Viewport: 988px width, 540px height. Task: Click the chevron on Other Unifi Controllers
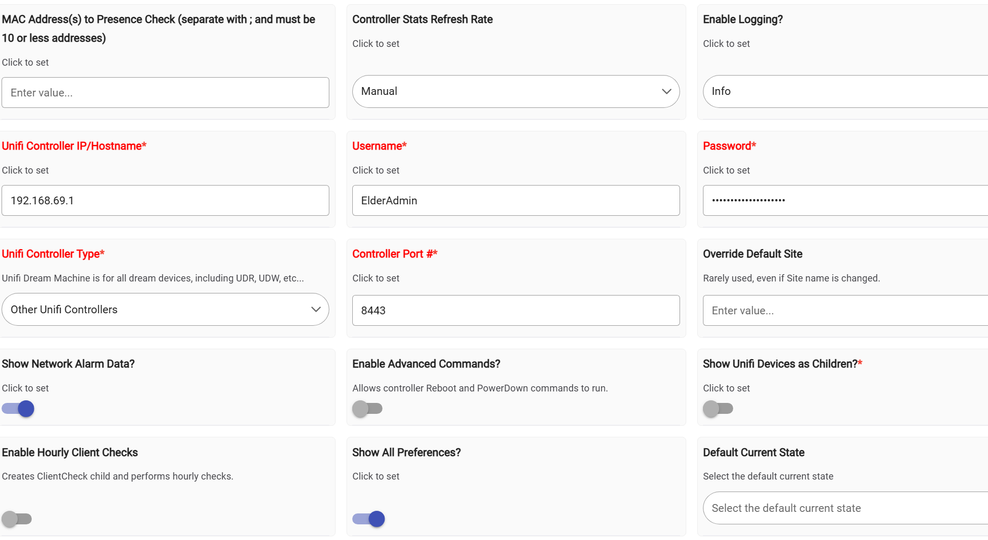[x=315, y=310]
